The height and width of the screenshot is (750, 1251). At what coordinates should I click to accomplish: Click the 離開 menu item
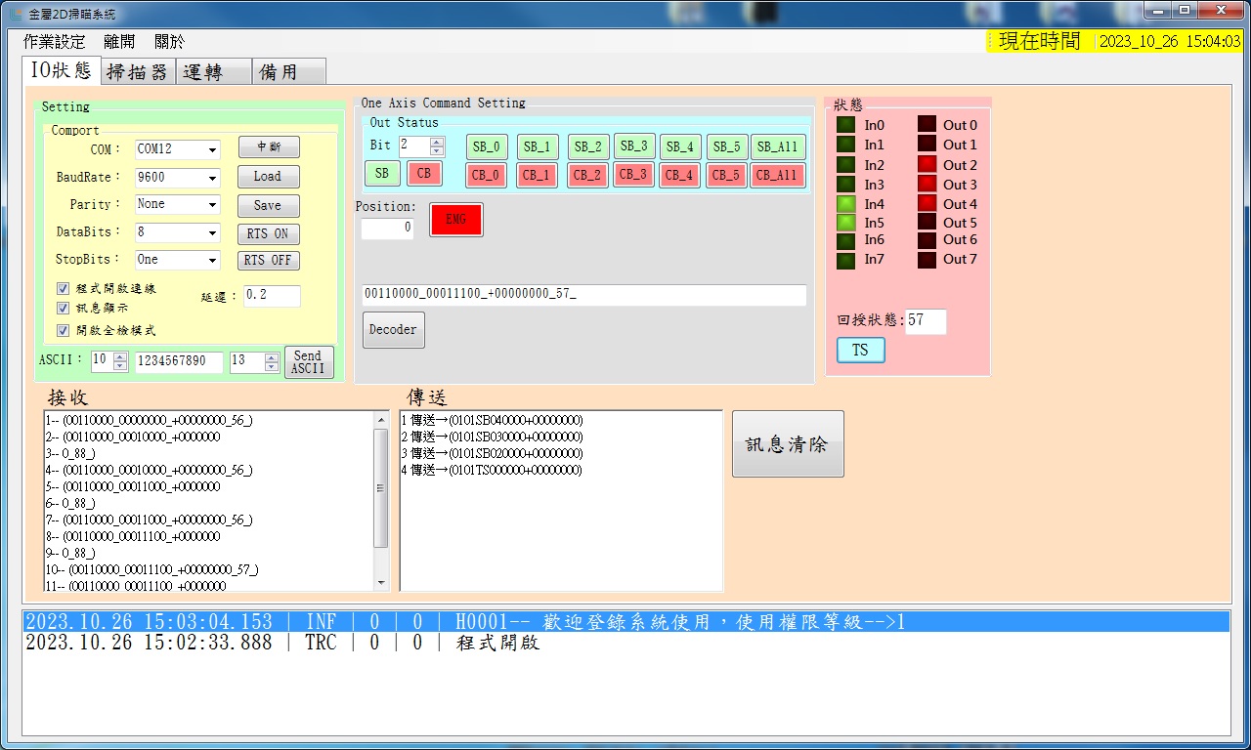click(x=119, y=42)
